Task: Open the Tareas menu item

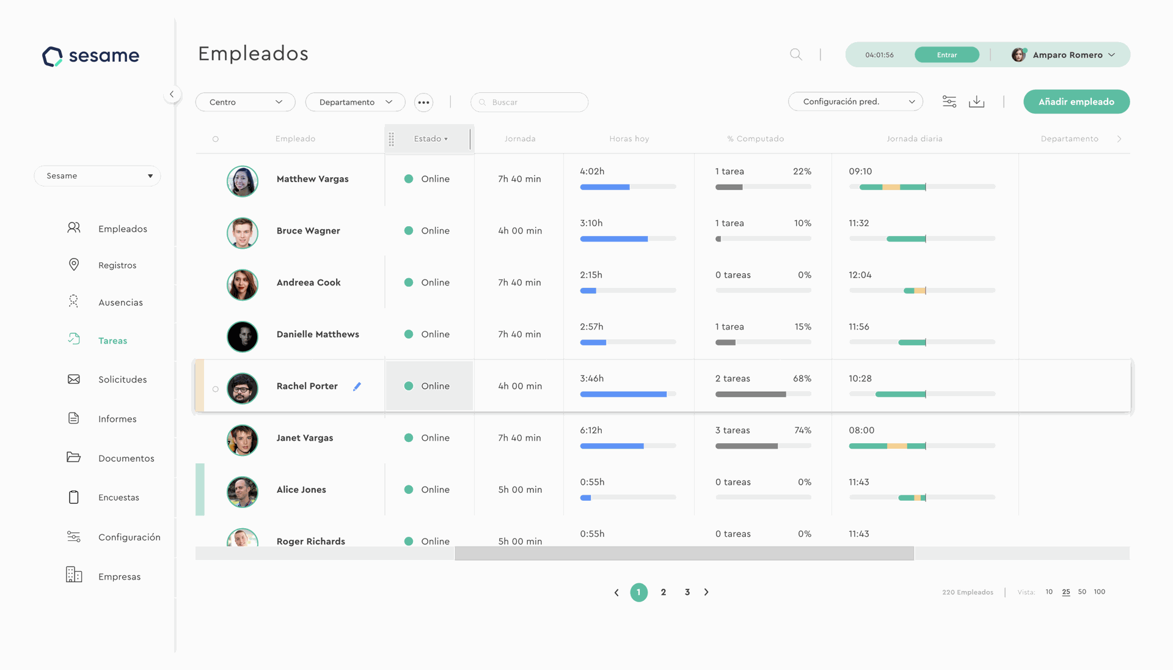Action: point(112,341)
